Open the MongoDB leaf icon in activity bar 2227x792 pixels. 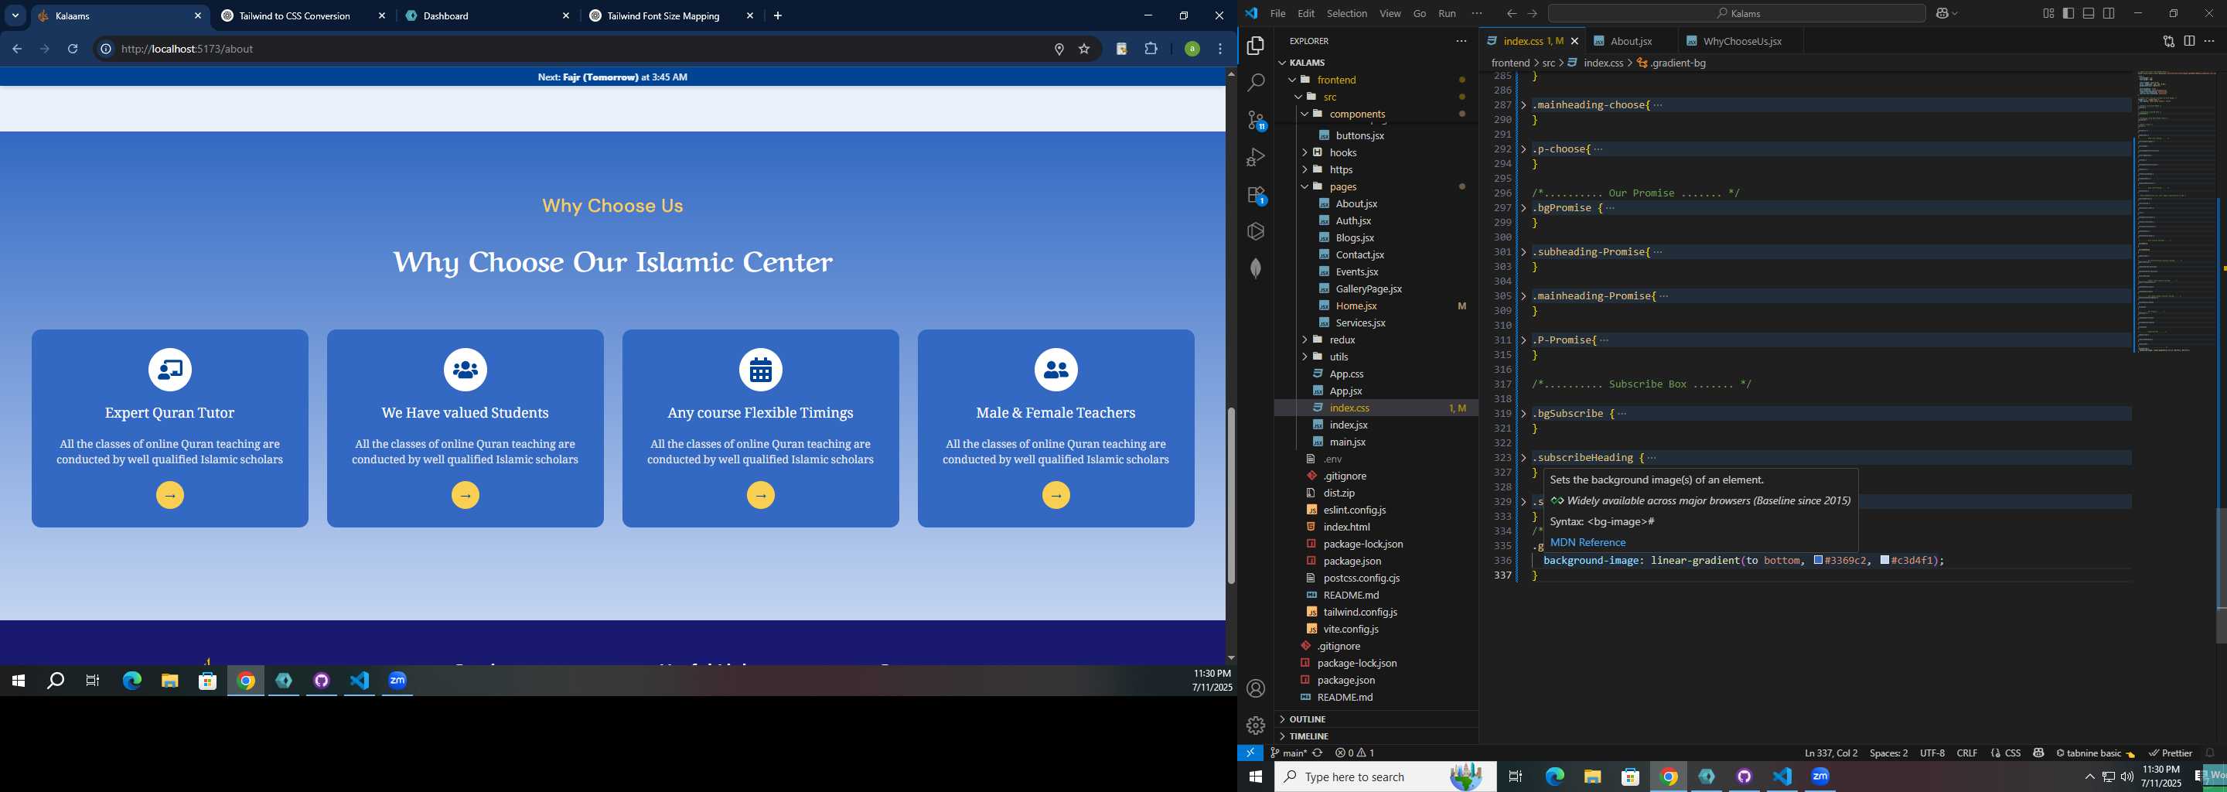1255,268
